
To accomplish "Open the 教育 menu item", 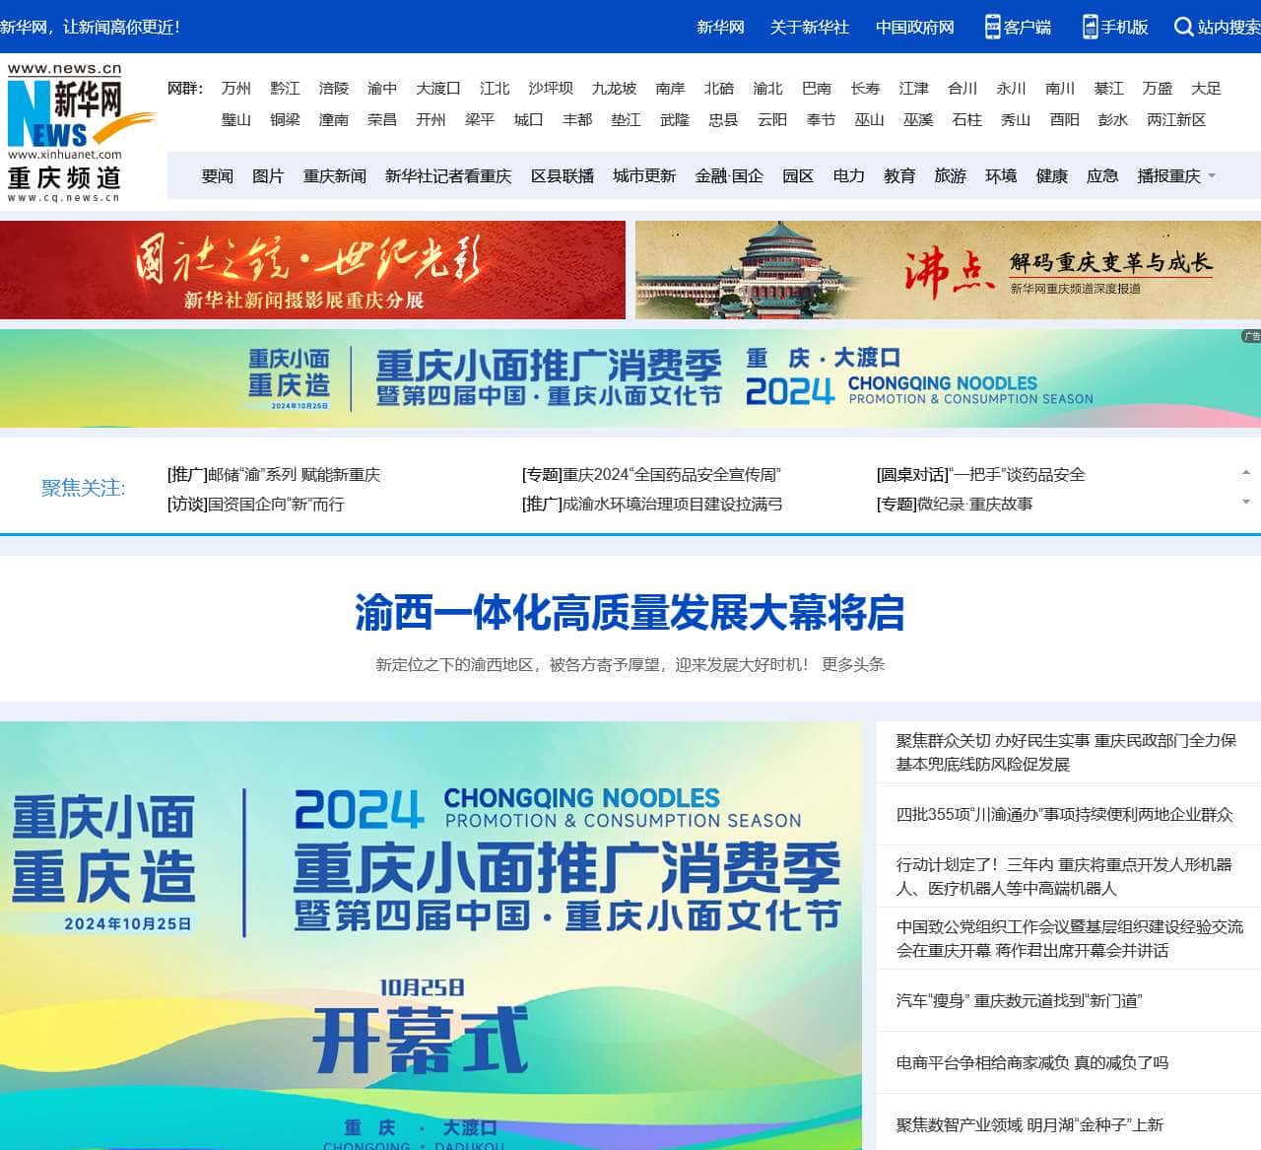I will point(899,176).
